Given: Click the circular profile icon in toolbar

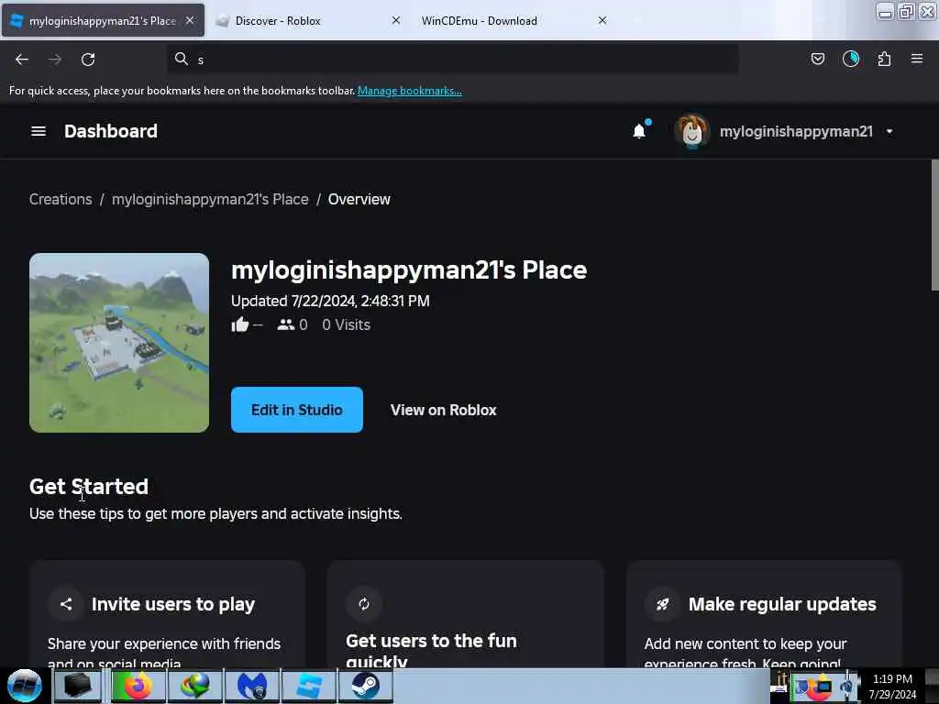Looking at the screenshot, I should click(851, 59).
